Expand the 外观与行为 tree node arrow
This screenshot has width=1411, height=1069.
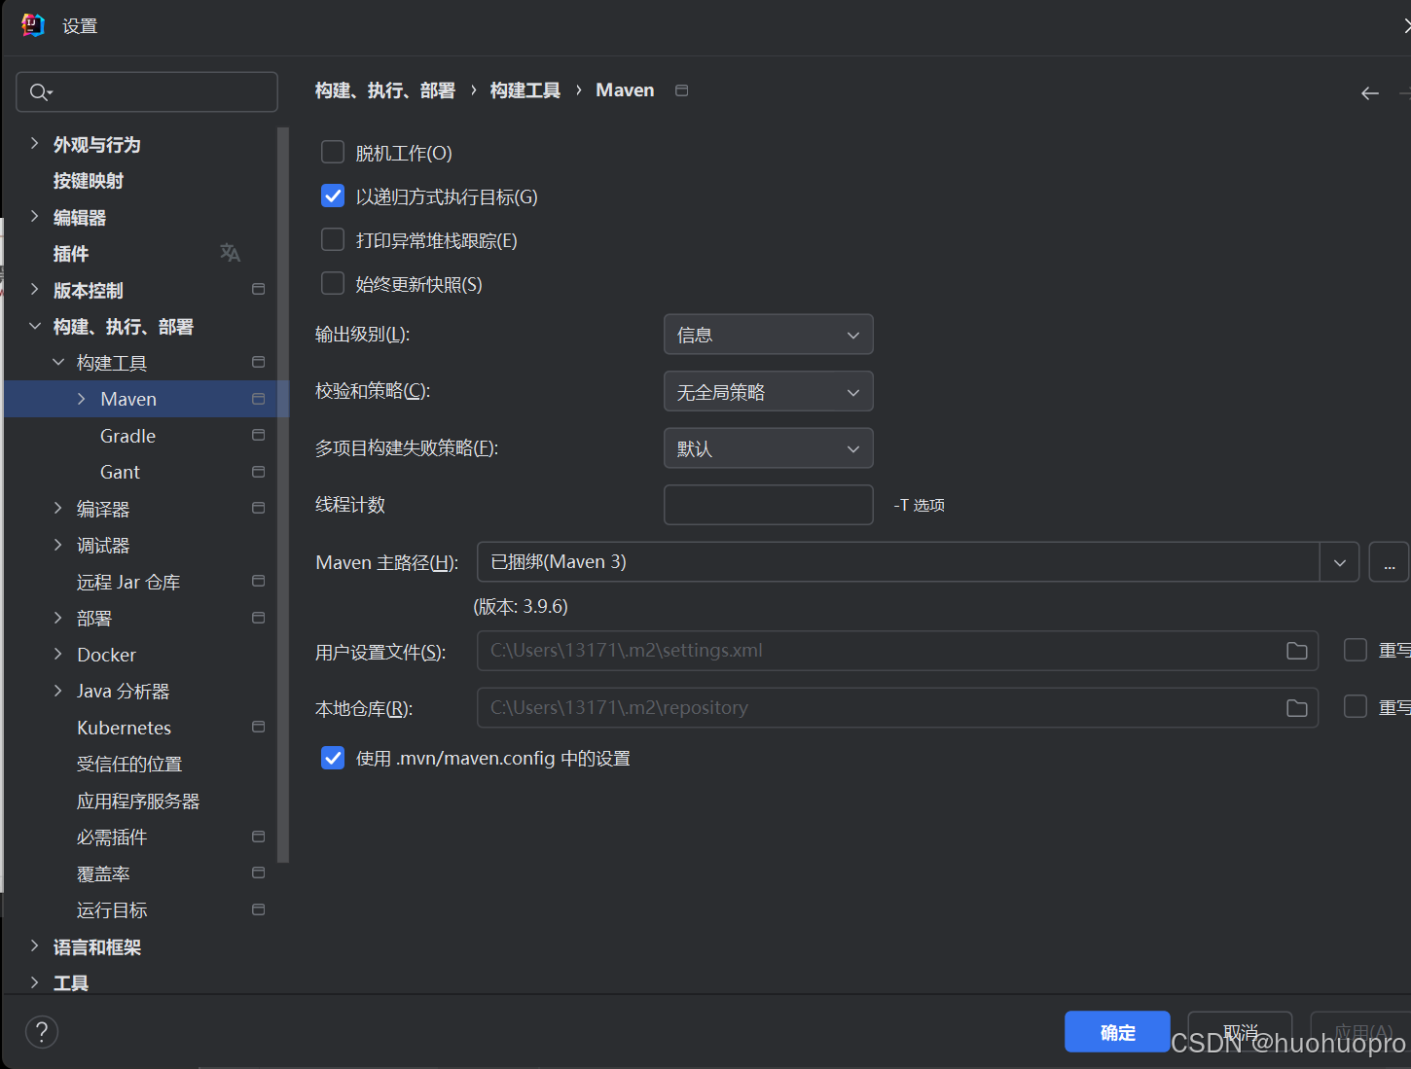pos(34,144)
